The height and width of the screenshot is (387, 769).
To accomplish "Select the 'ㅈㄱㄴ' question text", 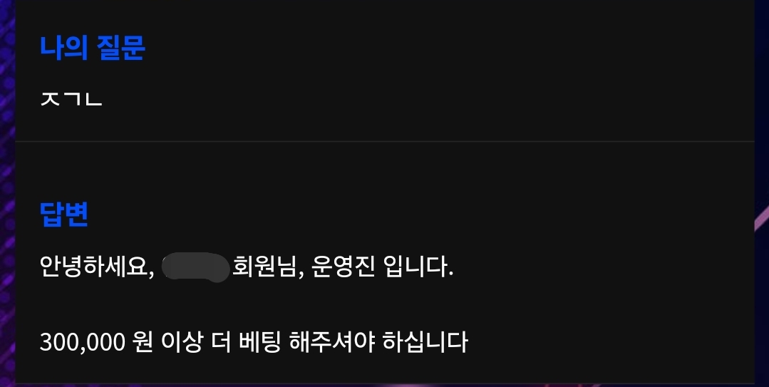I will point(71,98).
